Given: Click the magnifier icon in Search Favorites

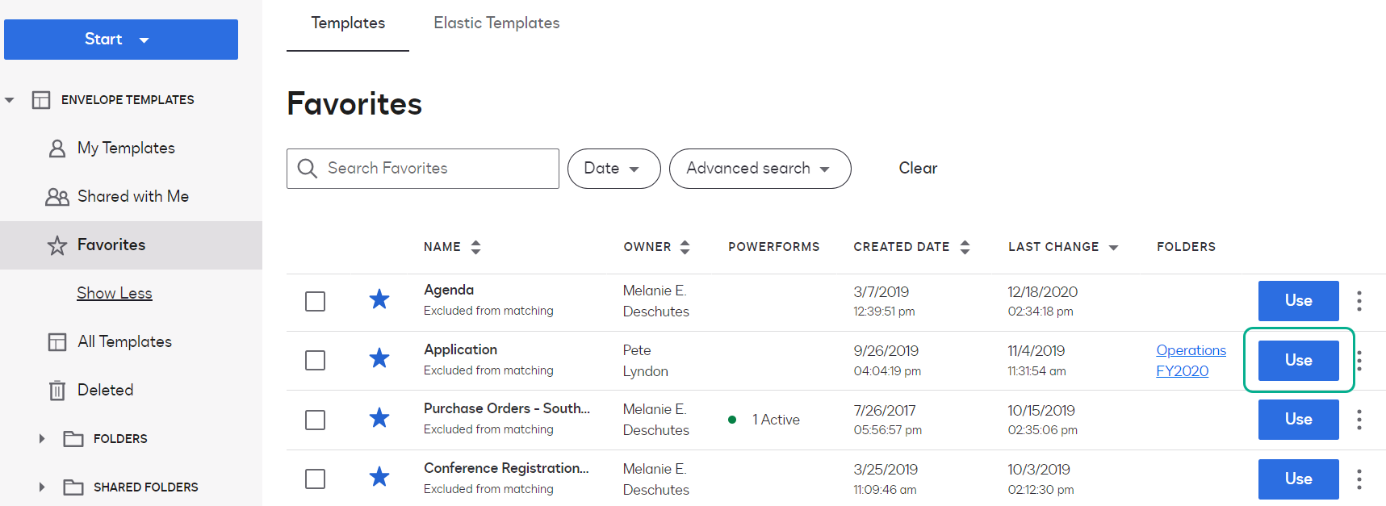Looking at the screenshot, I should [308, 169].
